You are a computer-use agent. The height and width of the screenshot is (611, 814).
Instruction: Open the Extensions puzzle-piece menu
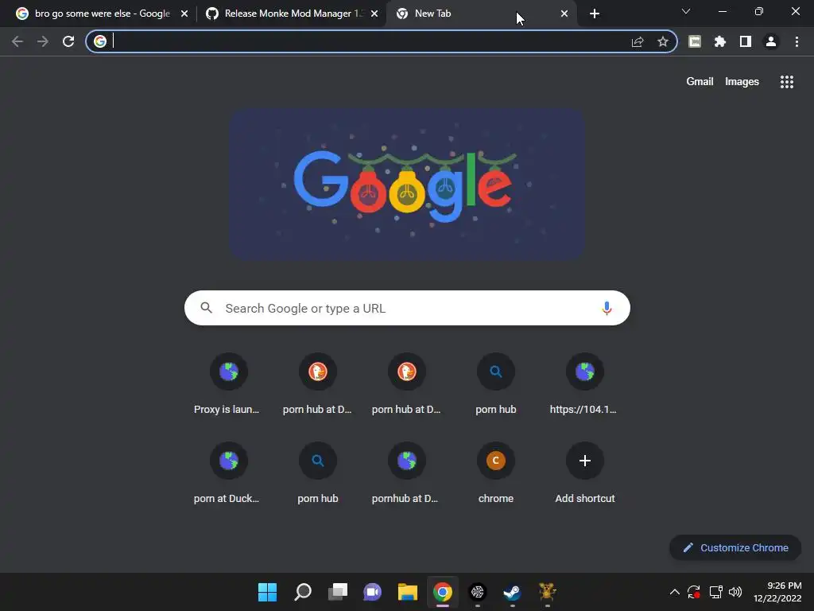click(x=719, y=41)
